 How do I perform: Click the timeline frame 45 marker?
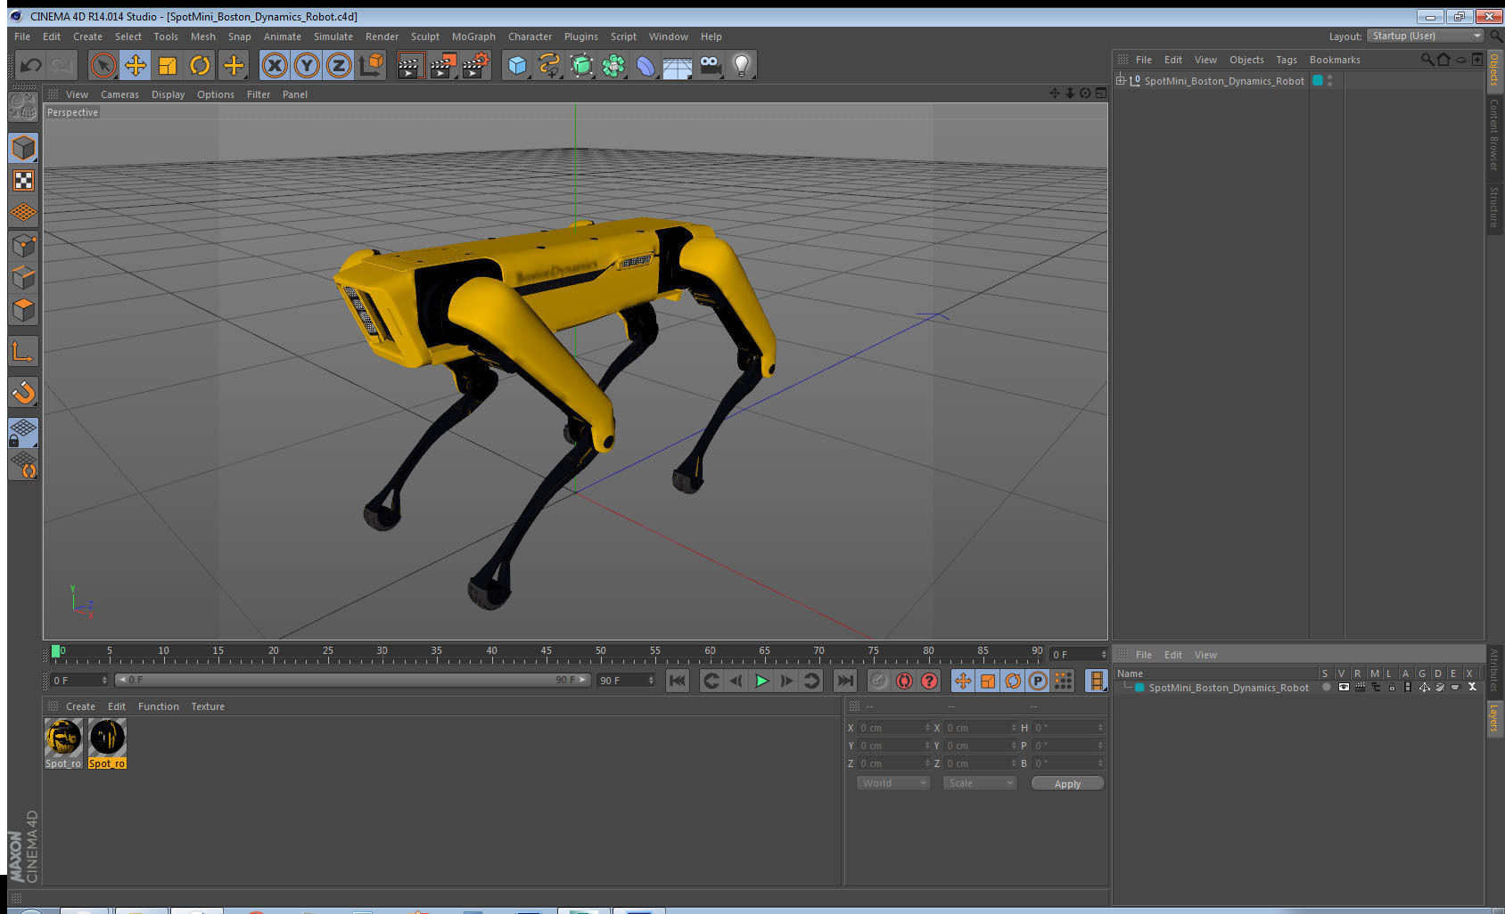click(x=546, y=653)
